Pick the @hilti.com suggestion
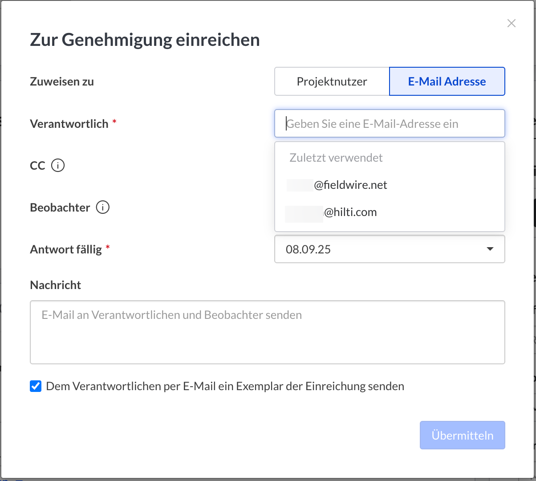The width and height of the screenshot is (536, 481). point(332,212)
